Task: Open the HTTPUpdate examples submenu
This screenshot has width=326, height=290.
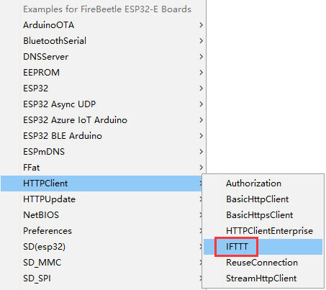Action: click(101, 199)
